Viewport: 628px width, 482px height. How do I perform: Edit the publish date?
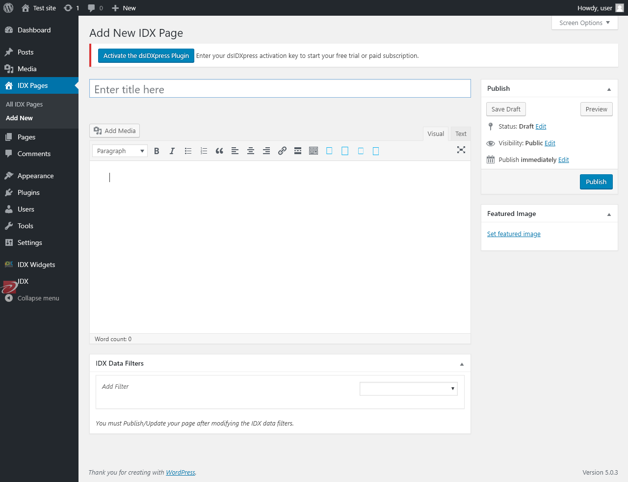pyautogui.click(x=564, y=160)
